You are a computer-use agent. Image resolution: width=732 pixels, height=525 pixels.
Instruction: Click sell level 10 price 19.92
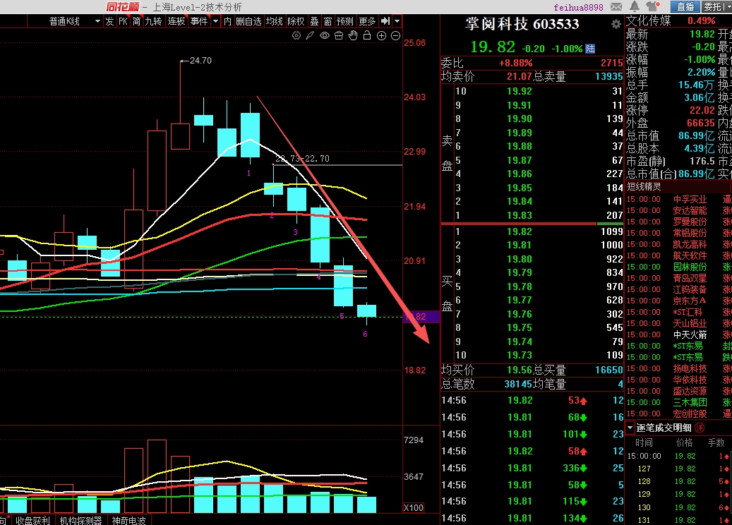point(519,91)
